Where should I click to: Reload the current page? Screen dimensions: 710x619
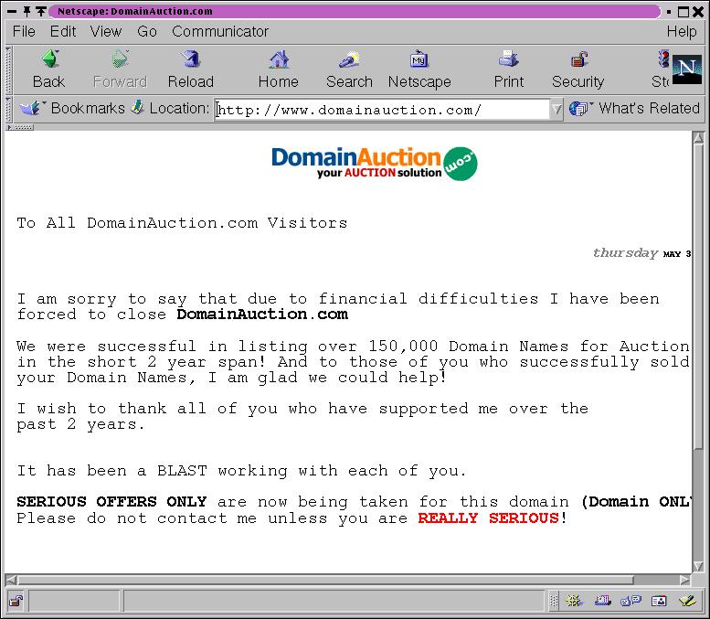click(191, 69)
